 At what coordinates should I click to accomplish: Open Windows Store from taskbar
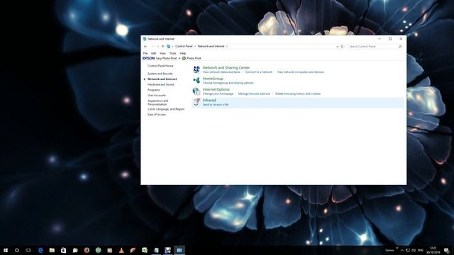[63, 250]
